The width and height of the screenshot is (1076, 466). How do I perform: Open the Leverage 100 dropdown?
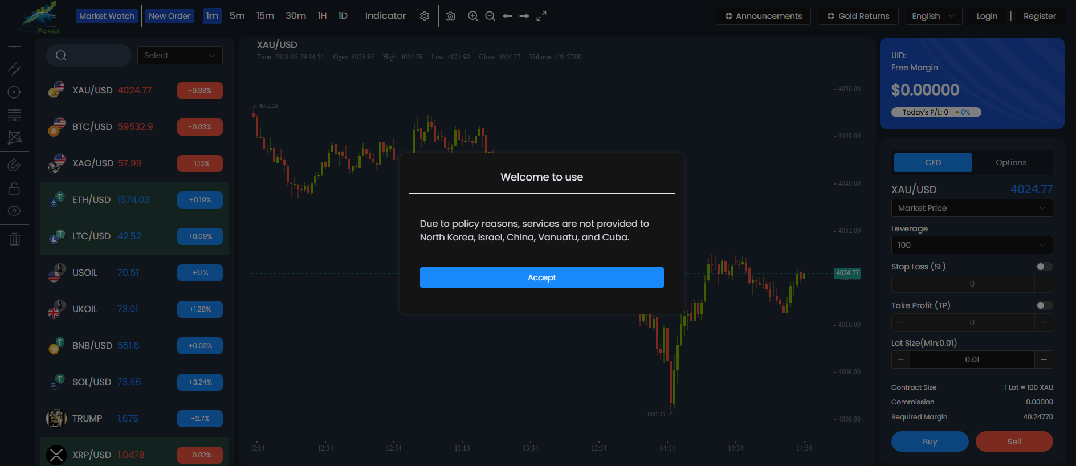pyautogui.click(x=972, y=245)
